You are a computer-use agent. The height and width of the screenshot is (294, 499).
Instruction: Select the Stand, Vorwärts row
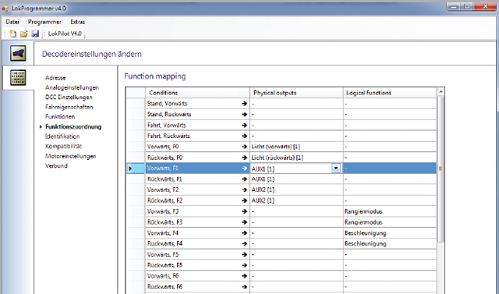coord(281,104)
